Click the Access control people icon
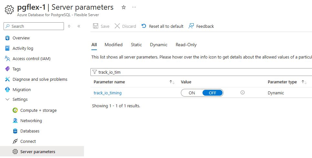This screenshot has height=158, width=312. point(7,59)
